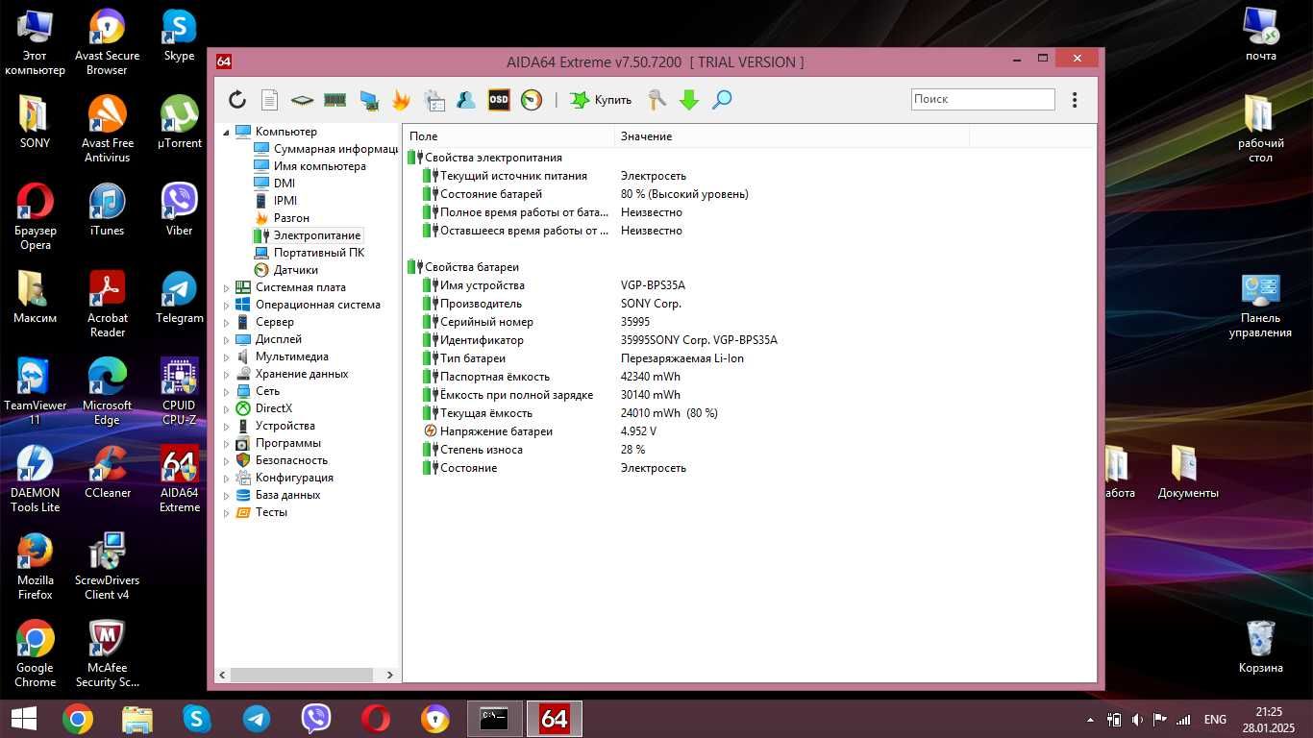Open Chrome from the taskbar
Image resolution: width=1313 pixels, height=738 pixels.
78,719
